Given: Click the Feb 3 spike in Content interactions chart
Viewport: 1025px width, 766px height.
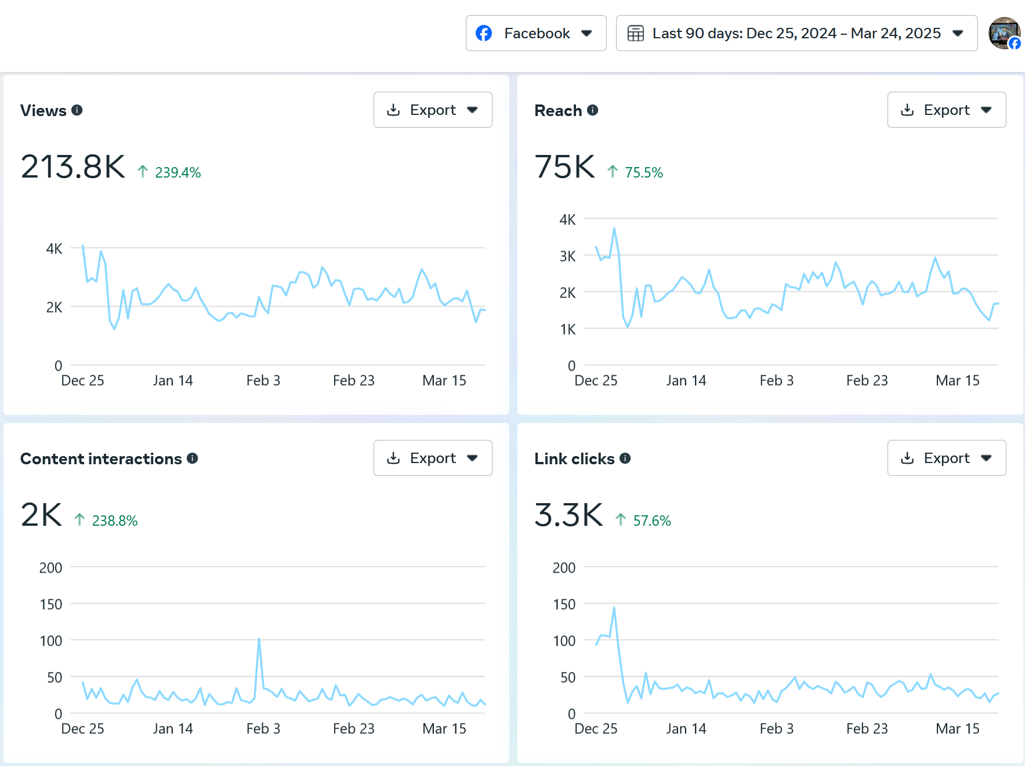Looking at the screenshot, I should (259, 639).
